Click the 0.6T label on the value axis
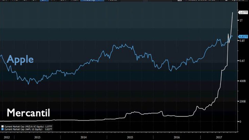The width and height of the screenshot is (249, 140). point(242,61)
